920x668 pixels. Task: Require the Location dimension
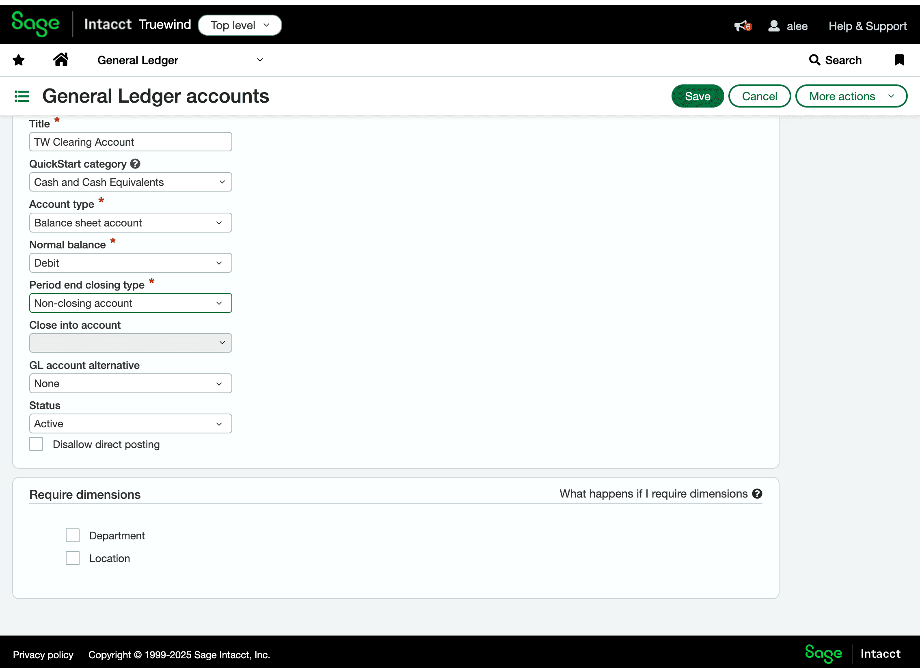pos(73,558)
